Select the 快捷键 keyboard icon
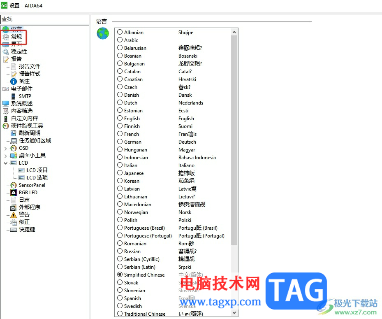This screenshot has width=382, height=319. click(14, 230)
